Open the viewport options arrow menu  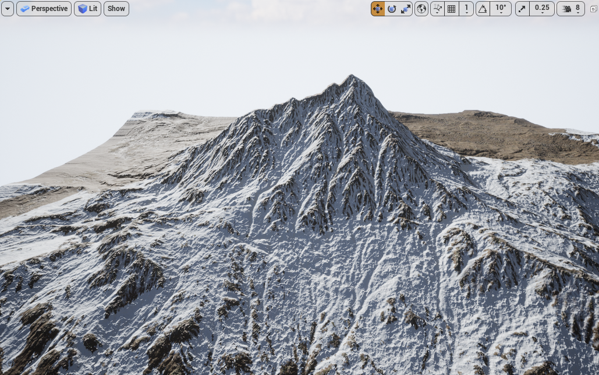pyautogui.click(x=8, y=9)
